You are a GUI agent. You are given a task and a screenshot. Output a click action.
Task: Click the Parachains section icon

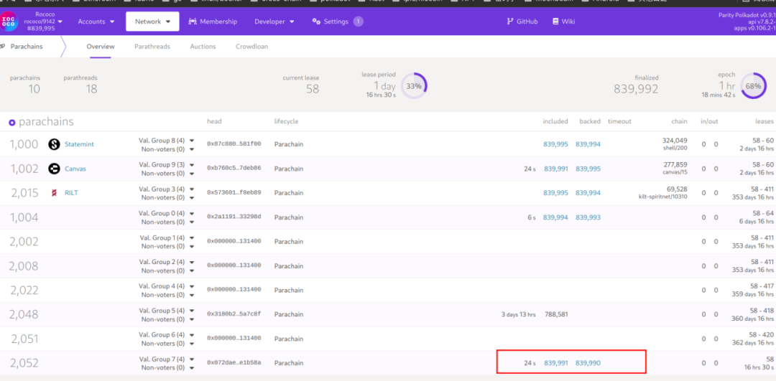[x=3, y=47]
